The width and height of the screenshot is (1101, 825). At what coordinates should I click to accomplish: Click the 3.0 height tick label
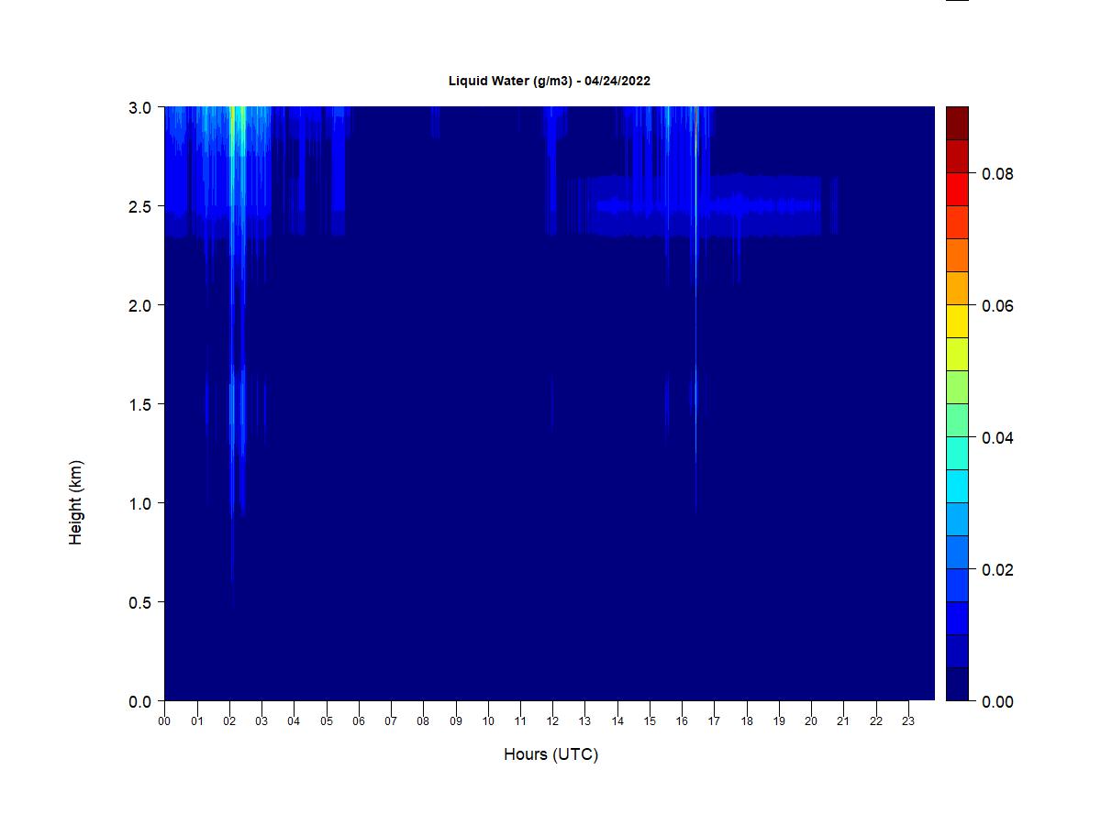coord(140,107)
